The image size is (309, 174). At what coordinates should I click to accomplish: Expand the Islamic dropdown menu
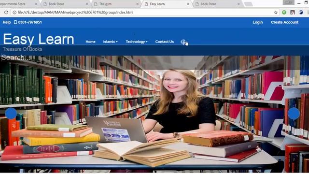(111, 42)
